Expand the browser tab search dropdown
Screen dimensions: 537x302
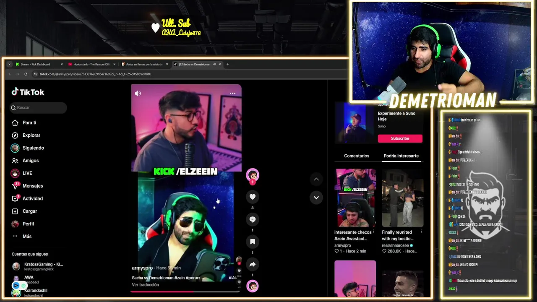(10, 64)
